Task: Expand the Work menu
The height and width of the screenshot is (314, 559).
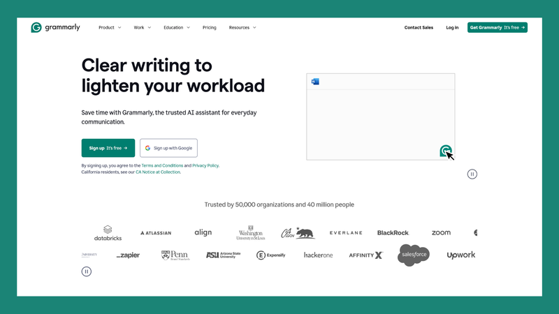Action: point(143,27)
